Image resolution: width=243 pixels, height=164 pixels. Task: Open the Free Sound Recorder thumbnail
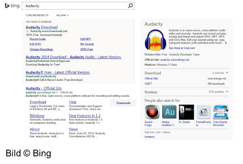(x=221, y=112)
